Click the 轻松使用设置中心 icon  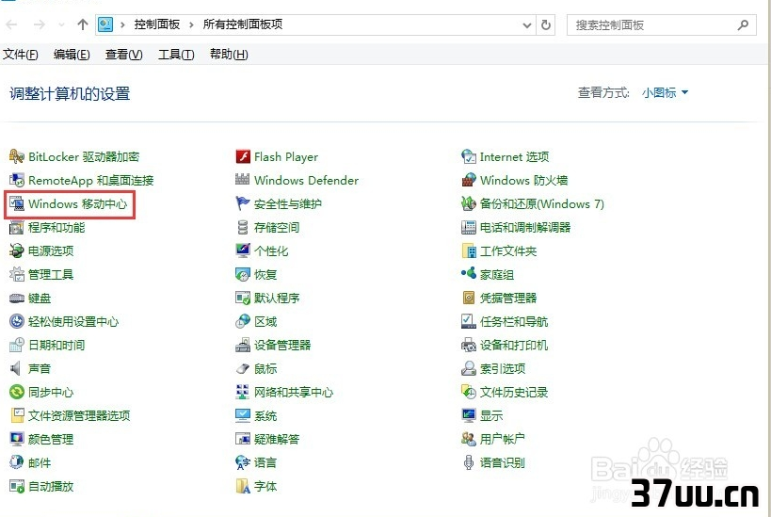(17, 321)
